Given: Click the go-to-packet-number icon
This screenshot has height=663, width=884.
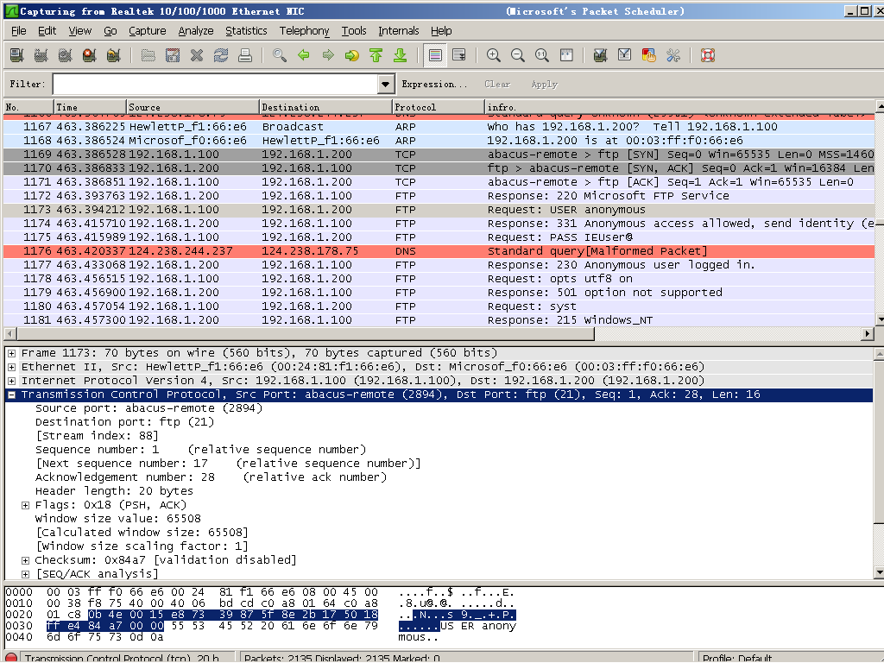Looking at the screenshot, I should pos(352,55).
